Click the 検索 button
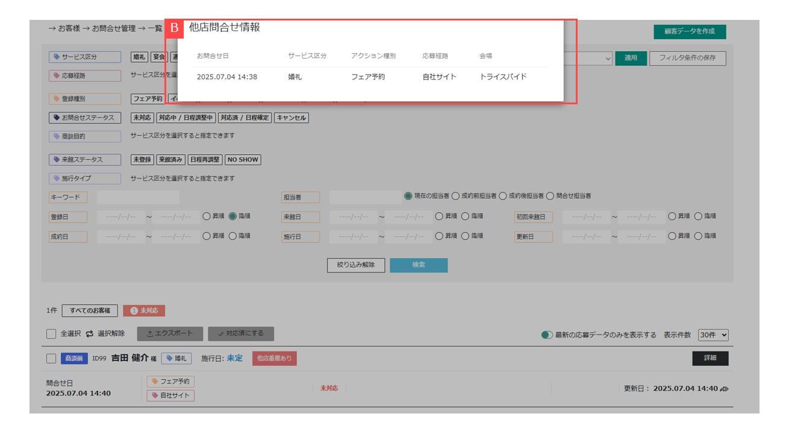Viewport: 789px width, 437px height. (x=418, y=265)
